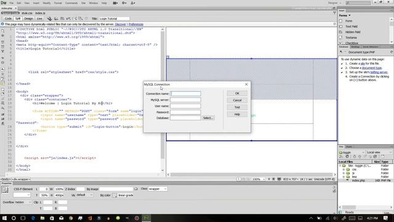Open File Explorer from taskbar
The height and width of the screenshot is (222, 394).
coord(42,218)
